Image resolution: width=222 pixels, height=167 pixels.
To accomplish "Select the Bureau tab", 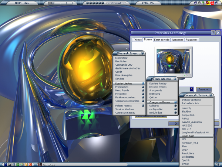I will 148,39.
